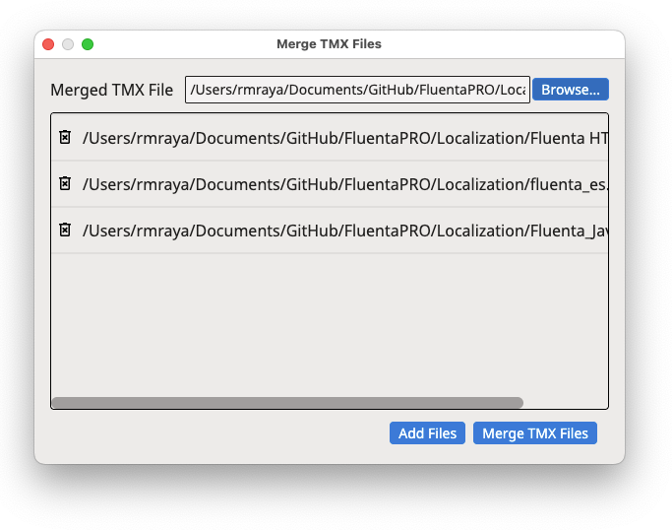
Task: Select the Localization/fluenta_es file path
Action: pyautogui.click(x=345, y=184)
